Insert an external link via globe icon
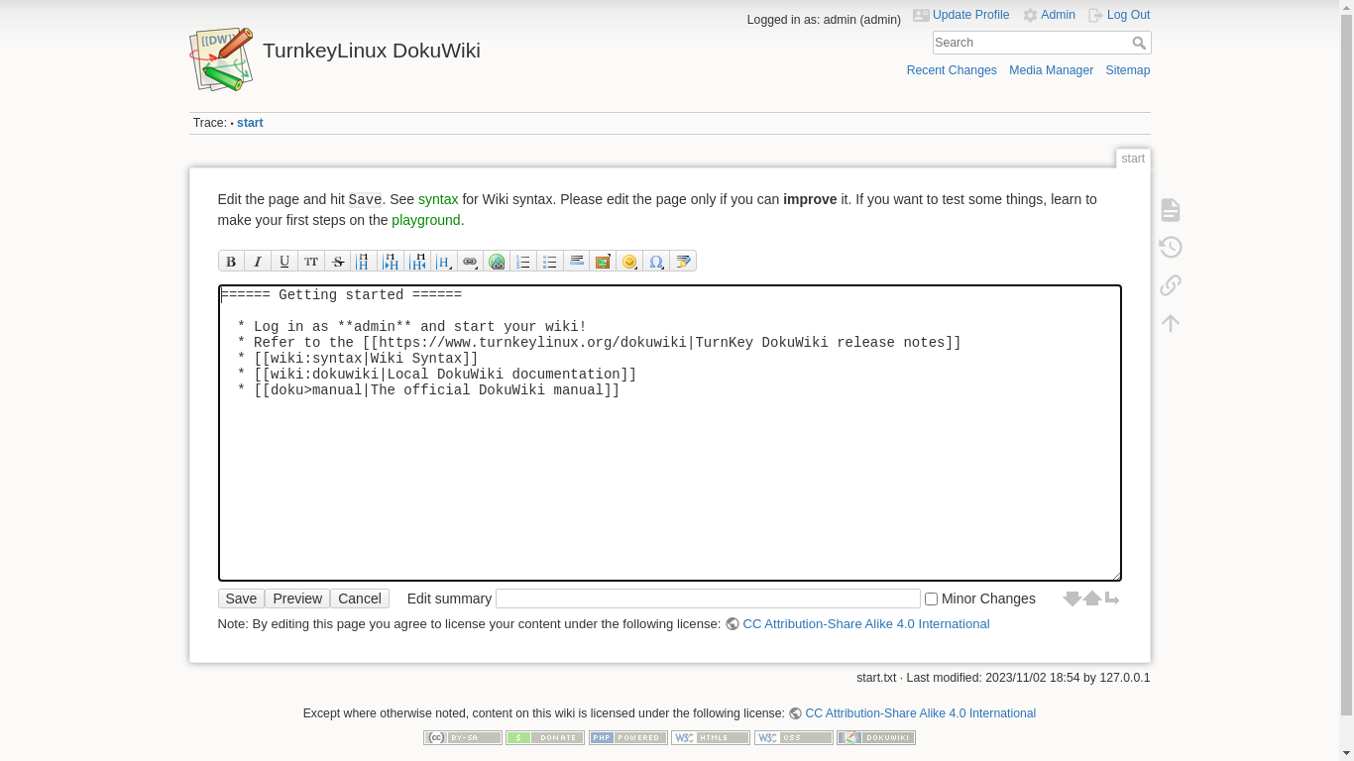The width and height of the screenshot is (1354, 761). [497, 262]
